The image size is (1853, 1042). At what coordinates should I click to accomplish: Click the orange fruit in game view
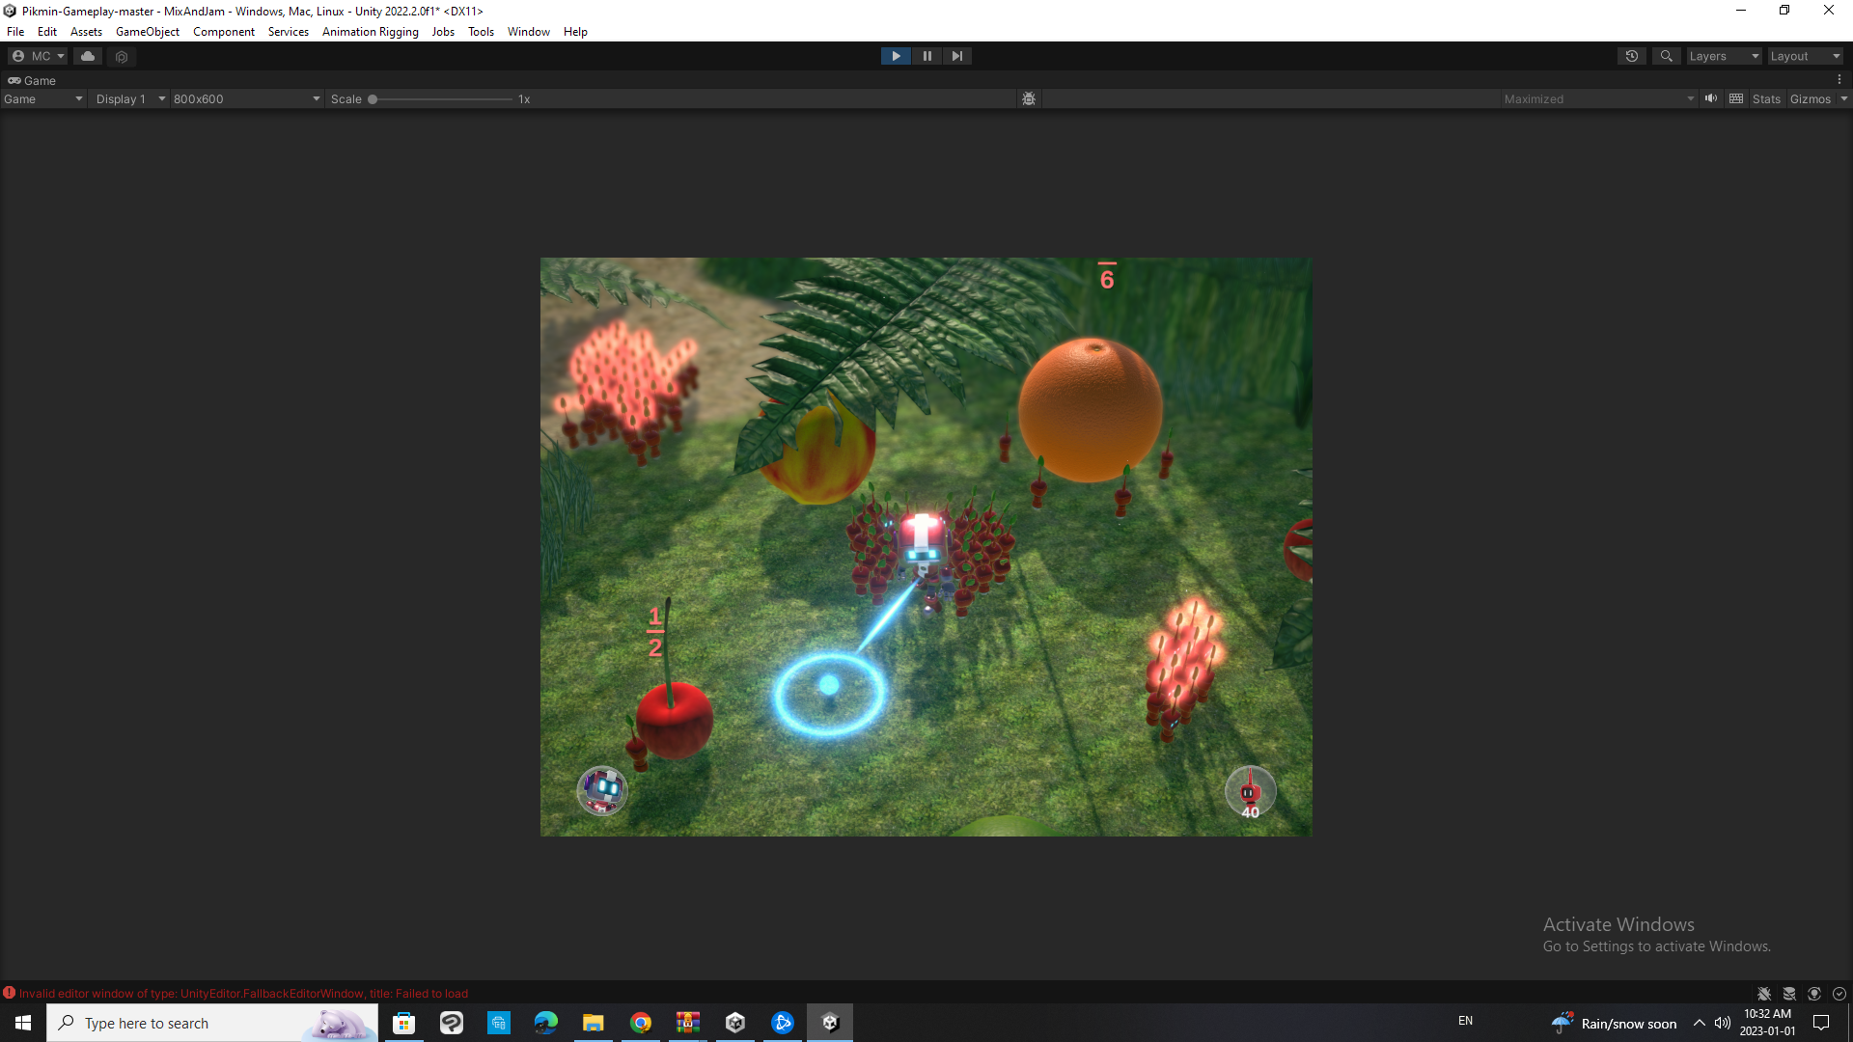[x=1091, y=409]
